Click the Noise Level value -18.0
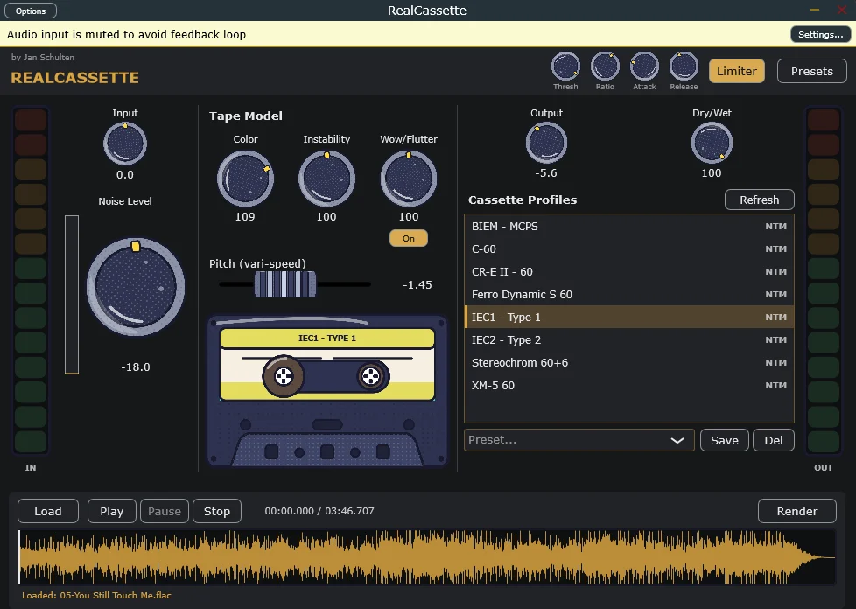This screenshot has height=609, width=856. 136,367
